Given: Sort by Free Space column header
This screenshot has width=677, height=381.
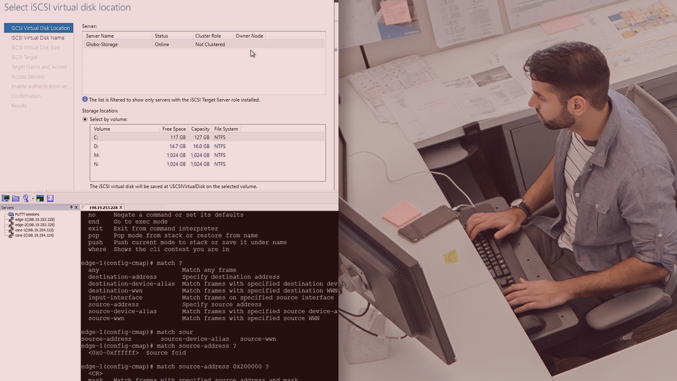Looking at the screenshot, I should (174, 129).
